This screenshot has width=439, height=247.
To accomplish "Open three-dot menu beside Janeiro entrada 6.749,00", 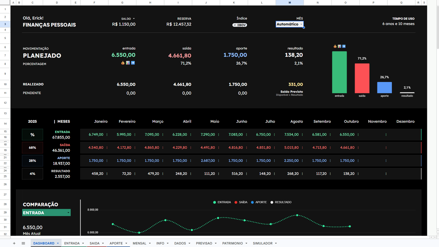I will coord(107,134).
